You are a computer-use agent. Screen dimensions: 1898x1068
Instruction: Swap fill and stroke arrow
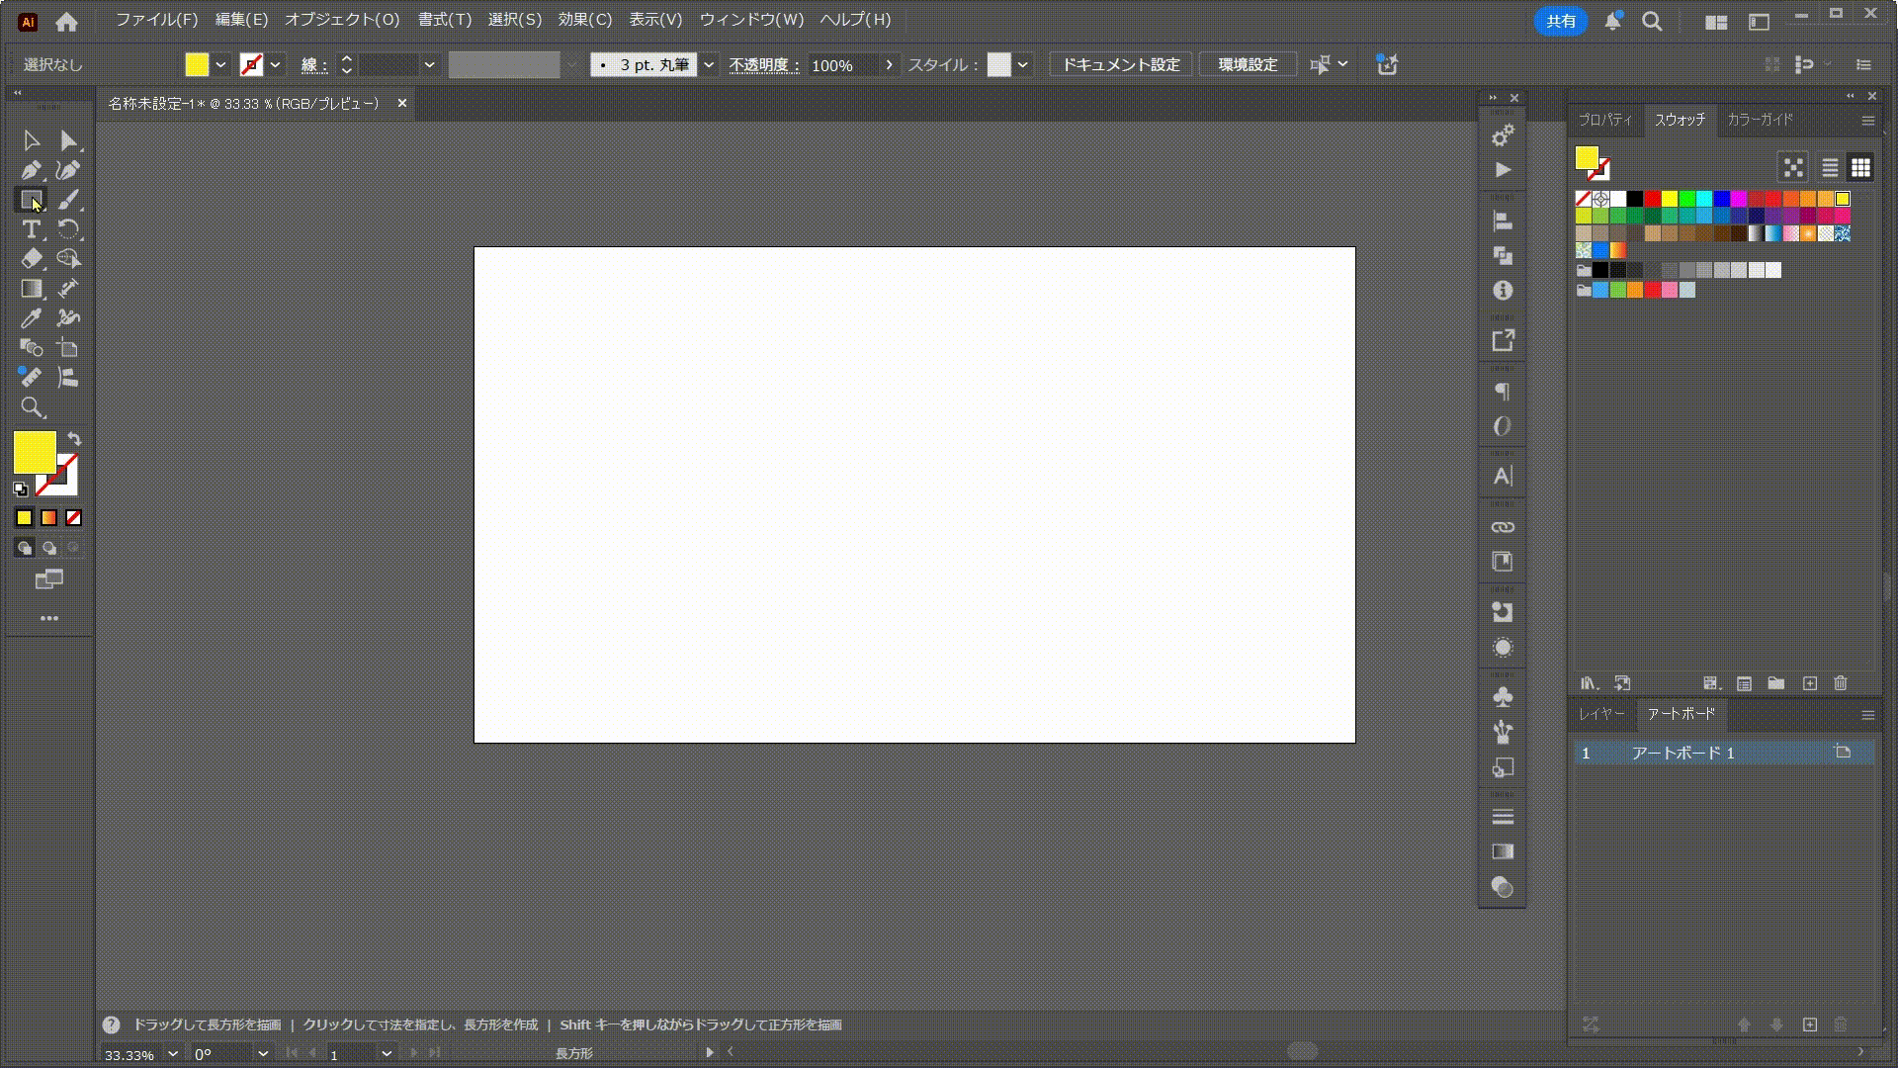[x=74, y=439]
